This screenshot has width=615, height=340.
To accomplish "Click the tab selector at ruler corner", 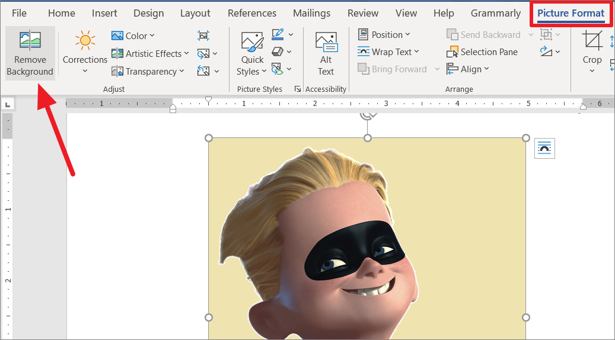I will point(8,104).
